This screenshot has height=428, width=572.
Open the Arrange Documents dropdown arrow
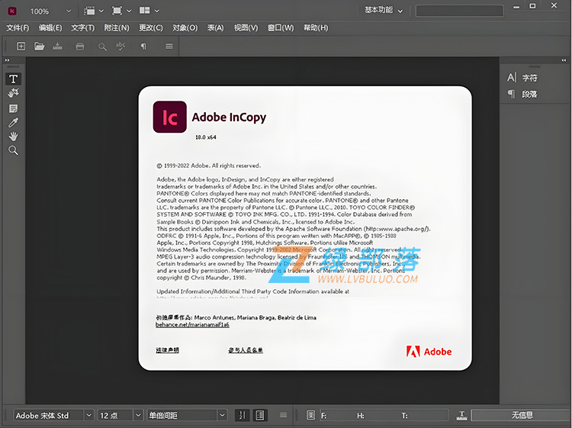pyautogui.click(x=157, y=11)
